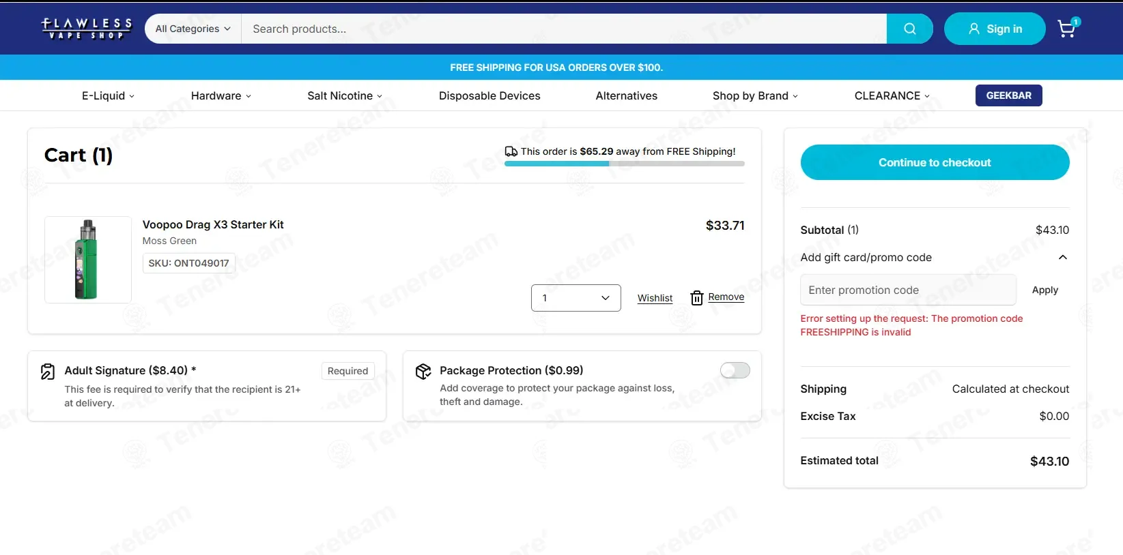Image resolution: width=1123 pixels, height=555 pixels.
Task: Open the Flawless Vape Shop logo homepage
Action: 87,29
